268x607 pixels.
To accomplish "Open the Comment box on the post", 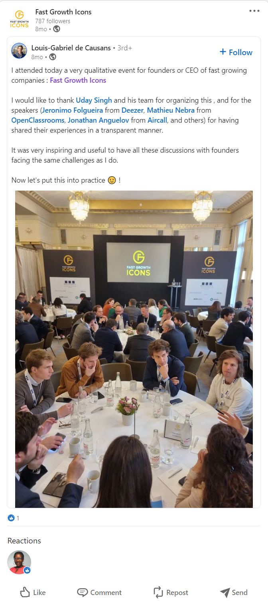I will (99, 593).
